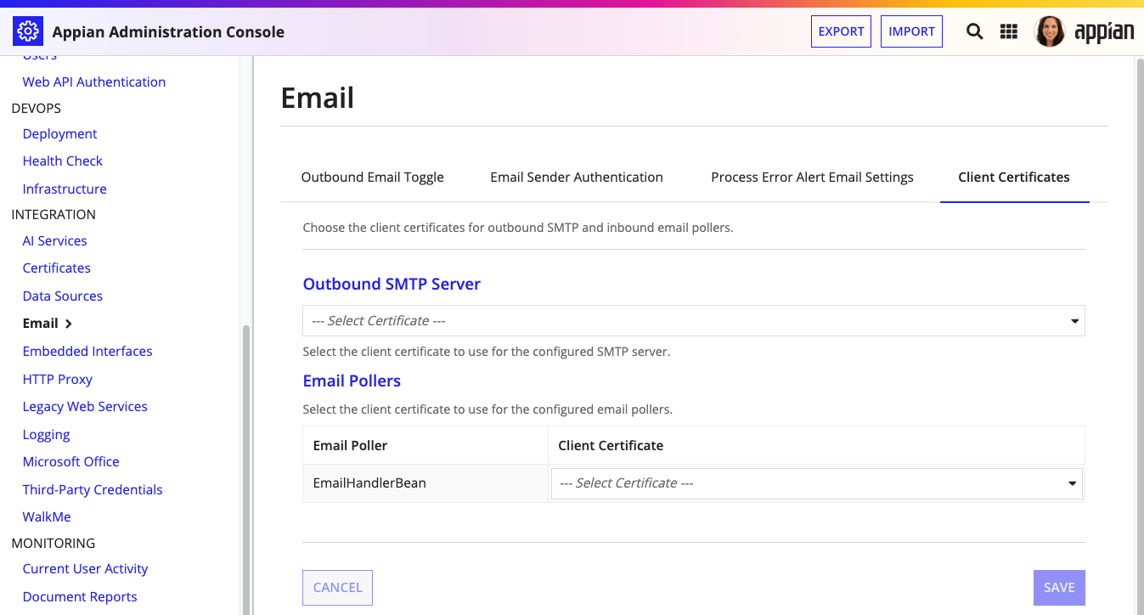Go to Deployment settings
This screenshot has width=1144, height=615.
[59, 133]
